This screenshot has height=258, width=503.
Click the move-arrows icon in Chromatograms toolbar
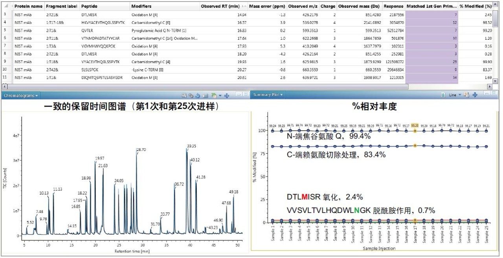coord(226,95)
